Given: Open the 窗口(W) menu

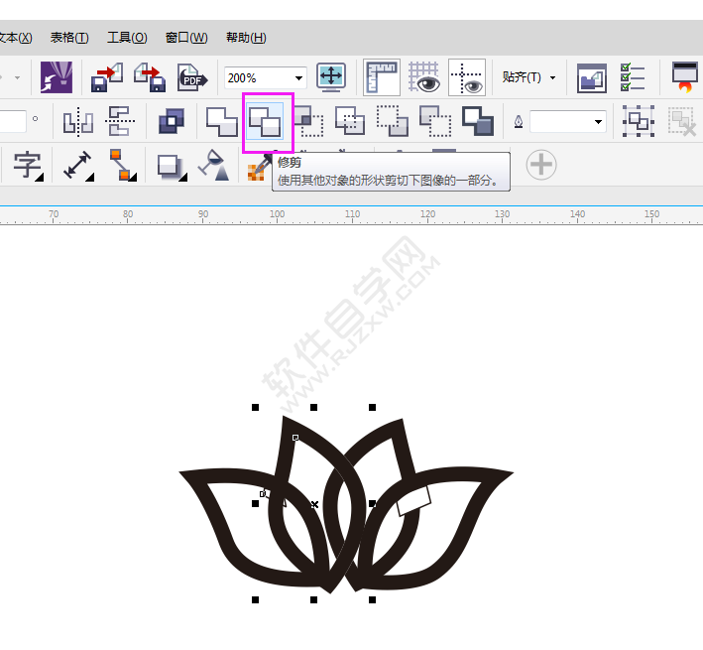Looking at the screenshot, I should pyautogui.click(x=186, y=38).
